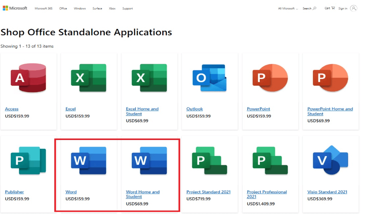The image size is (365, 215).
Task: Open the PowerPoint Home and Student link
Action: pyautogui.click(x=330, y=112)
